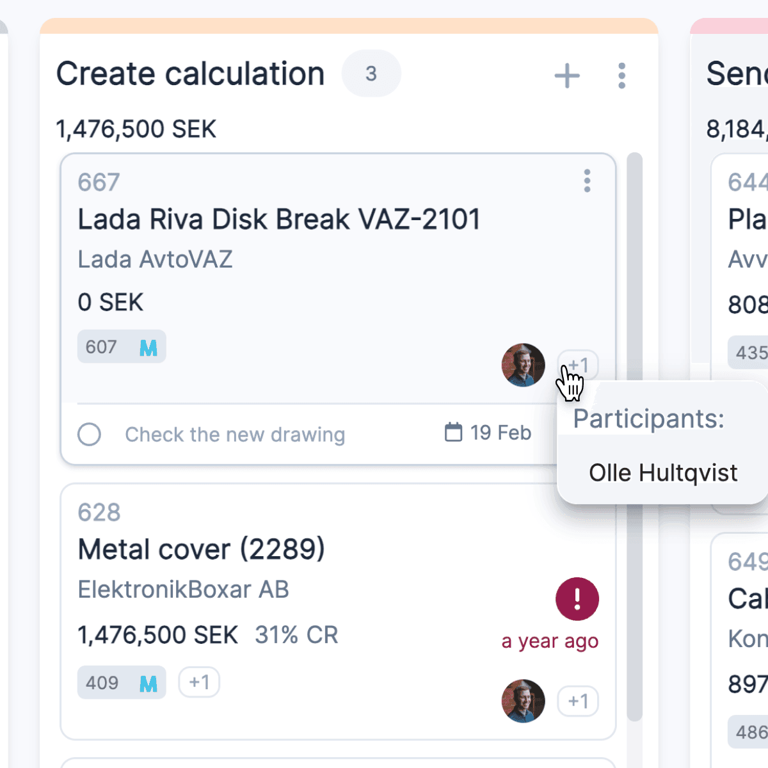
Task: Click calendar icon next to 19 Feb
Action: coord(453,432)
